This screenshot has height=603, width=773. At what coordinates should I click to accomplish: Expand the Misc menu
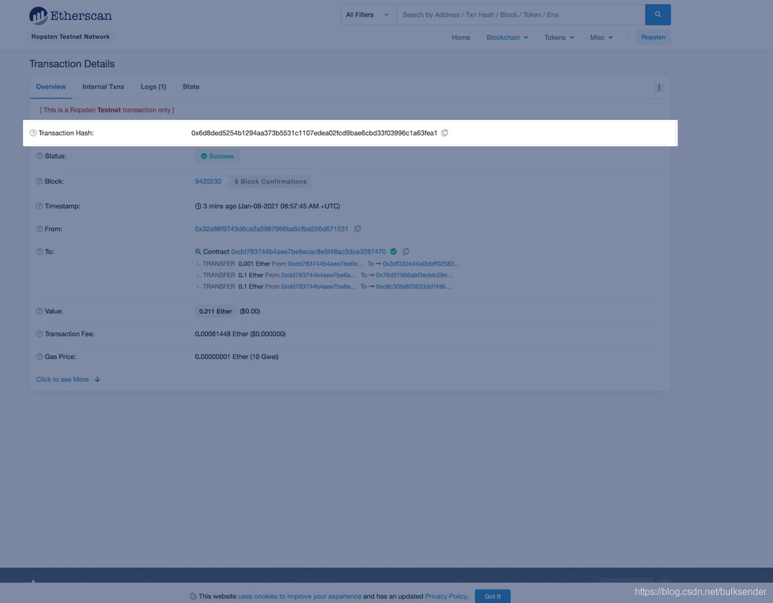[601, 38]
